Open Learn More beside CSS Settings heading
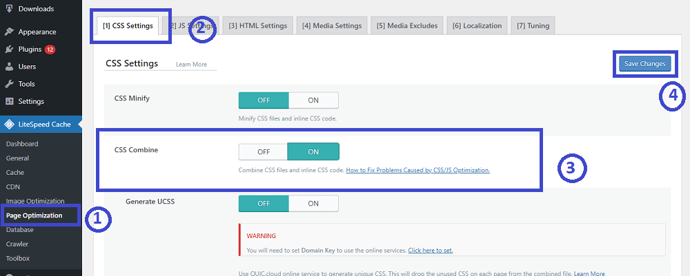The height and width of the screenshot is (276, 690). tap(191, 65)
